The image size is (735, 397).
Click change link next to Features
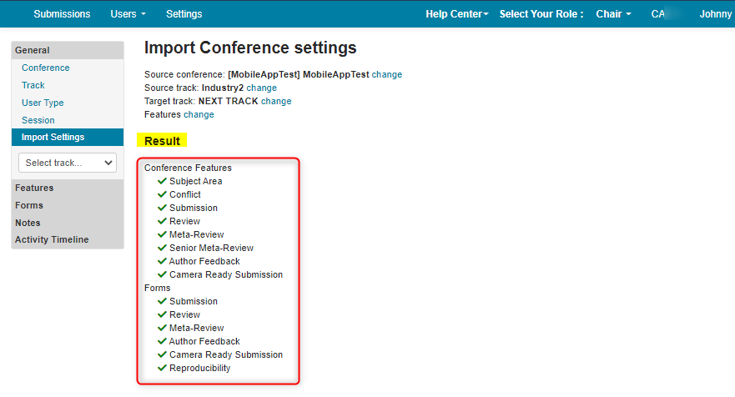(x=199, y=114)
